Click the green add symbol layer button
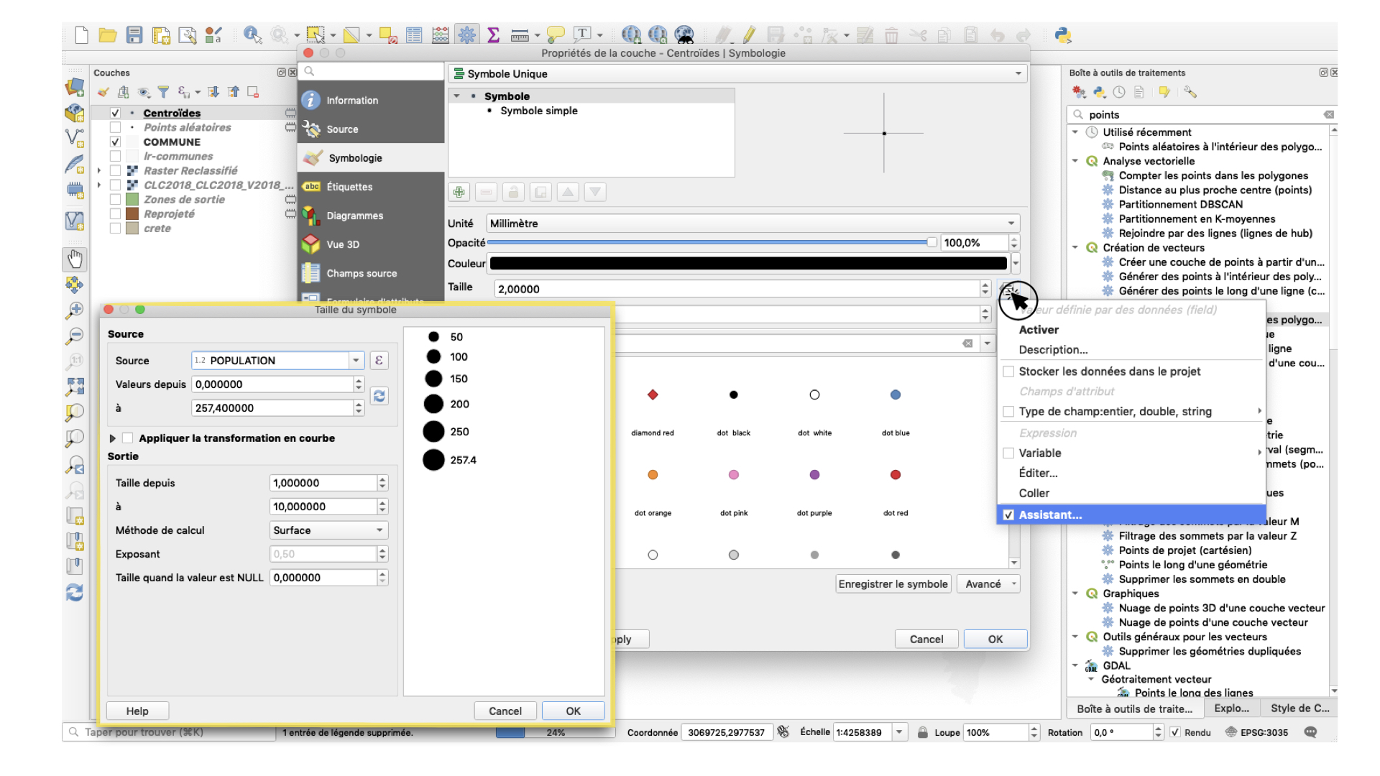The image size is (1380, 776). pos(459,192)
